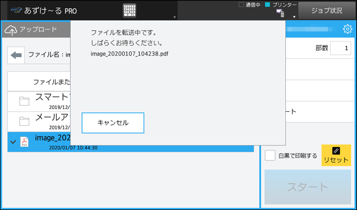Click the プリンター indicator
The width and height of the screenshot is (357, 210).
point(281,4)
